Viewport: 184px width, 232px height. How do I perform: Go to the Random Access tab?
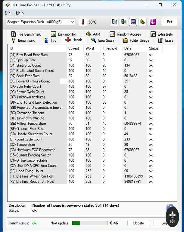125,34
